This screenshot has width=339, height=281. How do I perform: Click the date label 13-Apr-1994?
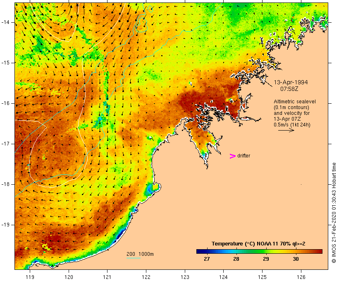pos(291,82)
